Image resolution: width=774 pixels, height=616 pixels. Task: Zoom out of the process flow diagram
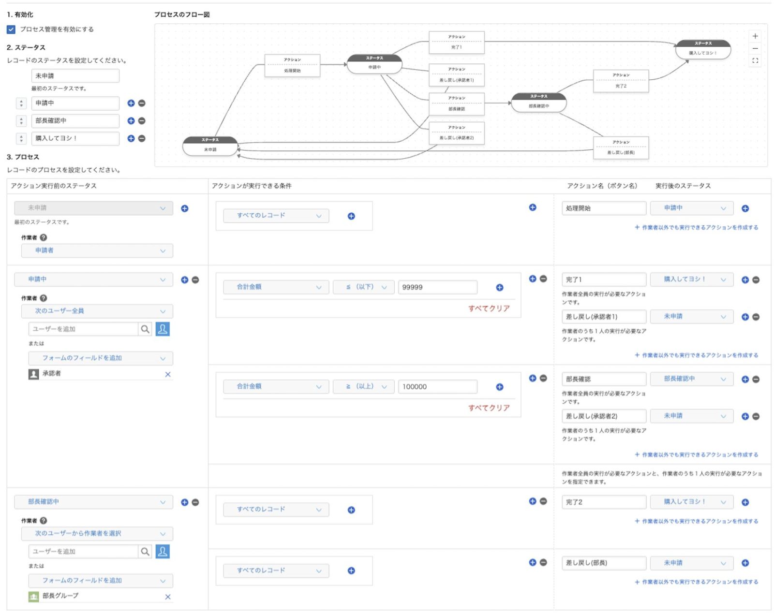755,48
